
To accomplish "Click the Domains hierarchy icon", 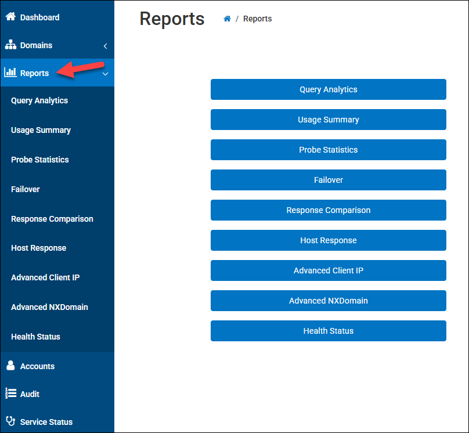I will pos(10,45).
